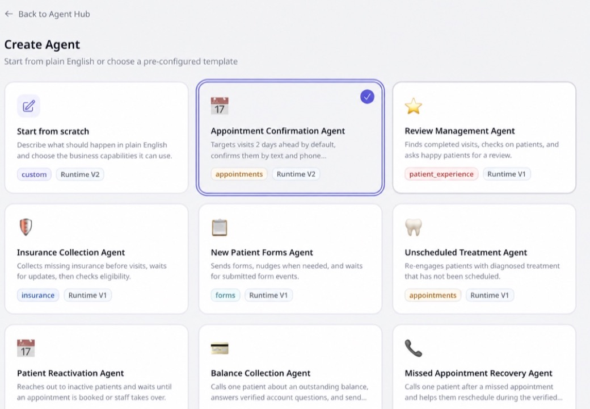The image size is (590, 409).
Task: Click Runtime V1 tag on Review Management Agent
Action: [507, 174]
